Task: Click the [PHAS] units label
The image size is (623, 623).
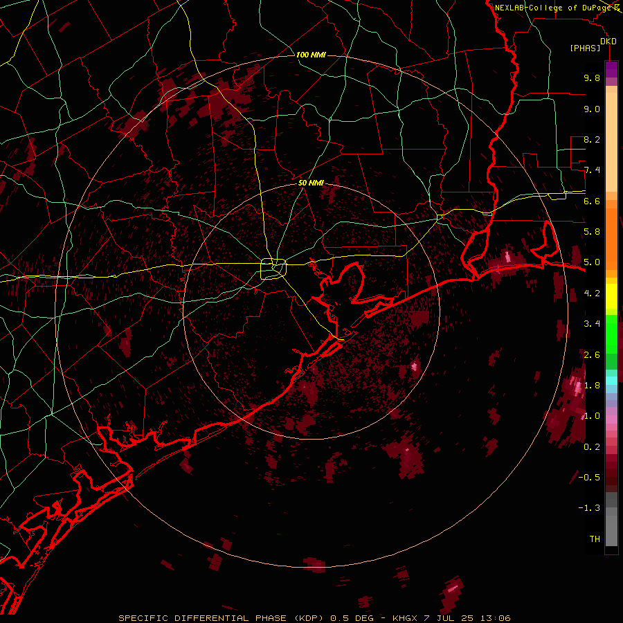Action: [585, 48]
